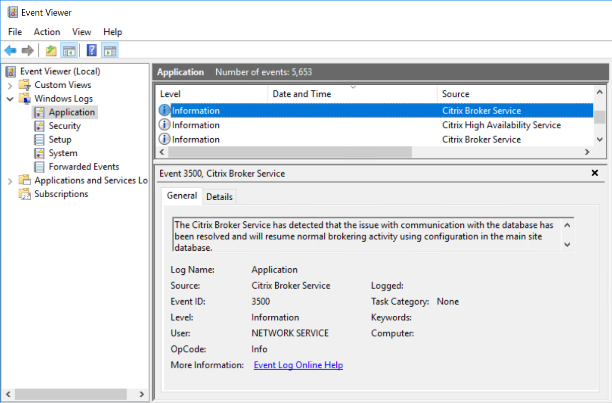
Task: Open Help via blue question mark icon
Action: click(x=91, y=50)
